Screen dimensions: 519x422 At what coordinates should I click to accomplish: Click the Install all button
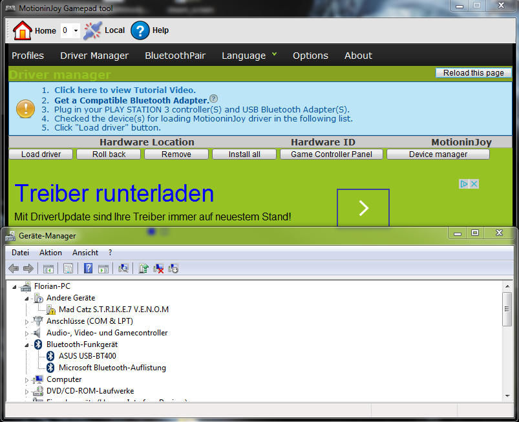click(244, 154)
